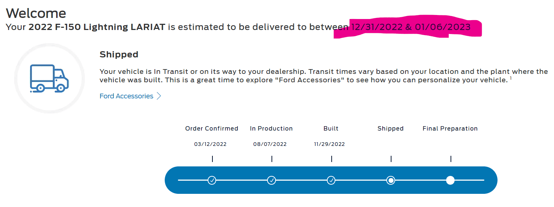Click the 11/29/2022 built date
The width and height of the screenshot is (554, 207).
pos(329,144)
